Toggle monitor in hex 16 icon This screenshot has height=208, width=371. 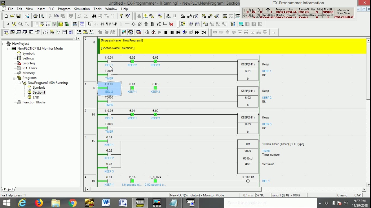click(92, 32)
